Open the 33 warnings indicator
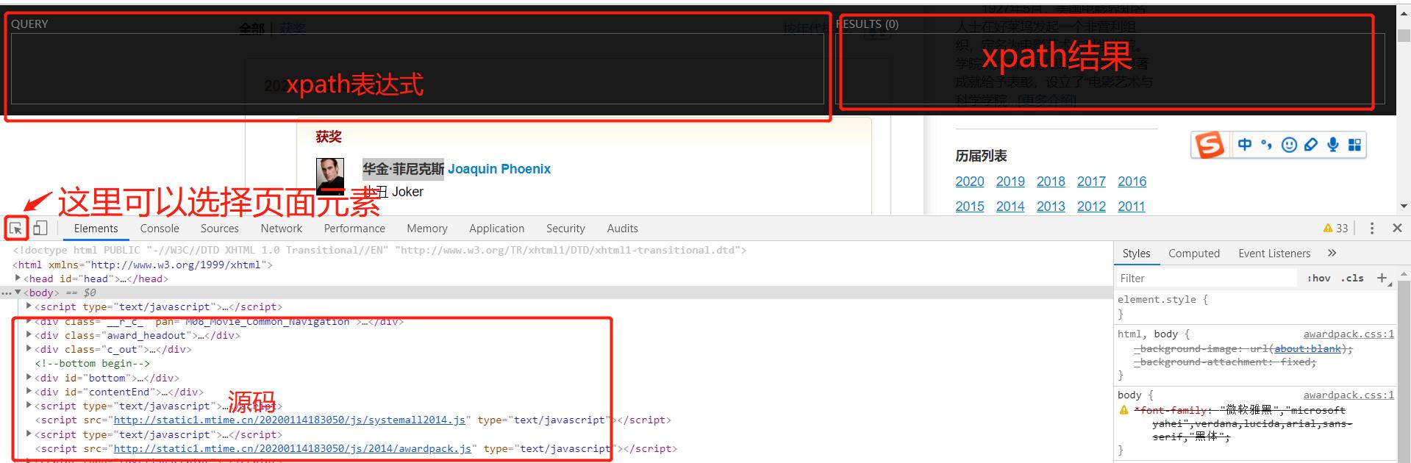 click(1335, 229)
